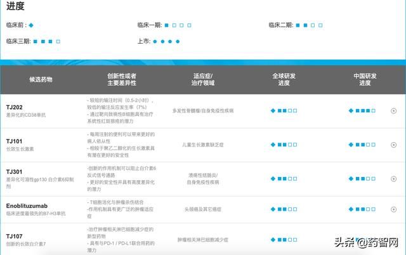
Task: Click the 儿童生长激素缺乏症 indication
Action: (203, 145)
